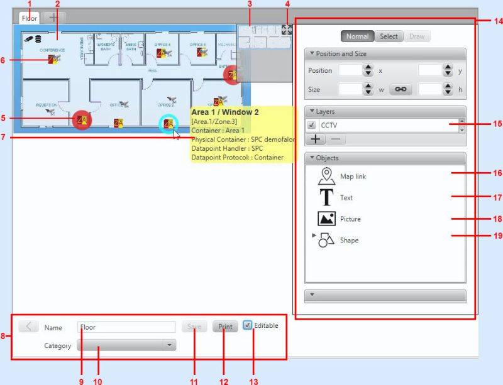Click the Print button
This screenshot has width=503, height=385.
(225, 327)
